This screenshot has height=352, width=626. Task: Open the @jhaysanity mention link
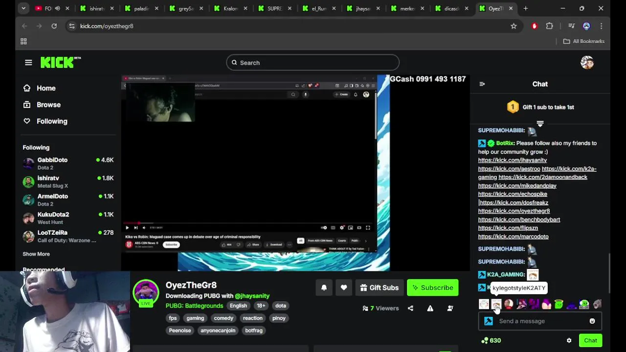(252, 296)
